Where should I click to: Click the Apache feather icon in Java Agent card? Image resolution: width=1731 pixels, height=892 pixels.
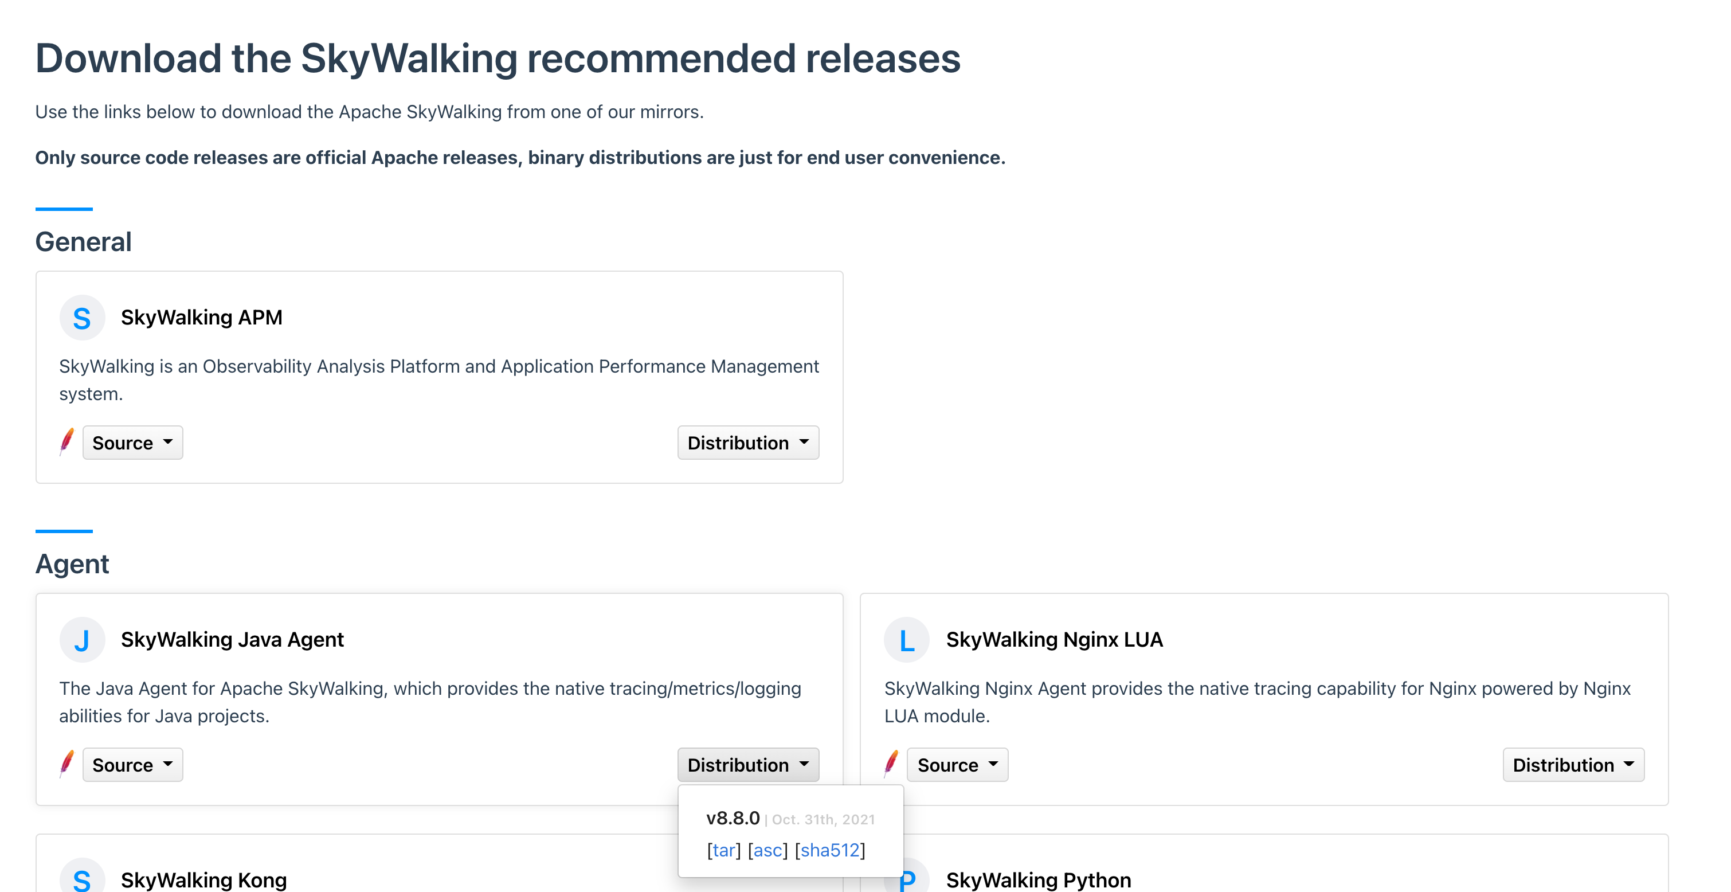click(x=66, y=764)
